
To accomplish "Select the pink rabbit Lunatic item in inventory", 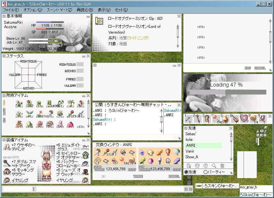I will (60, 124).
